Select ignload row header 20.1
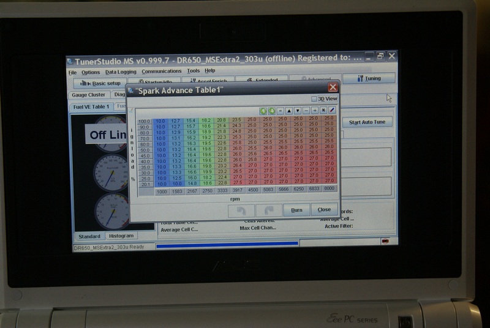 coord(146,184)
